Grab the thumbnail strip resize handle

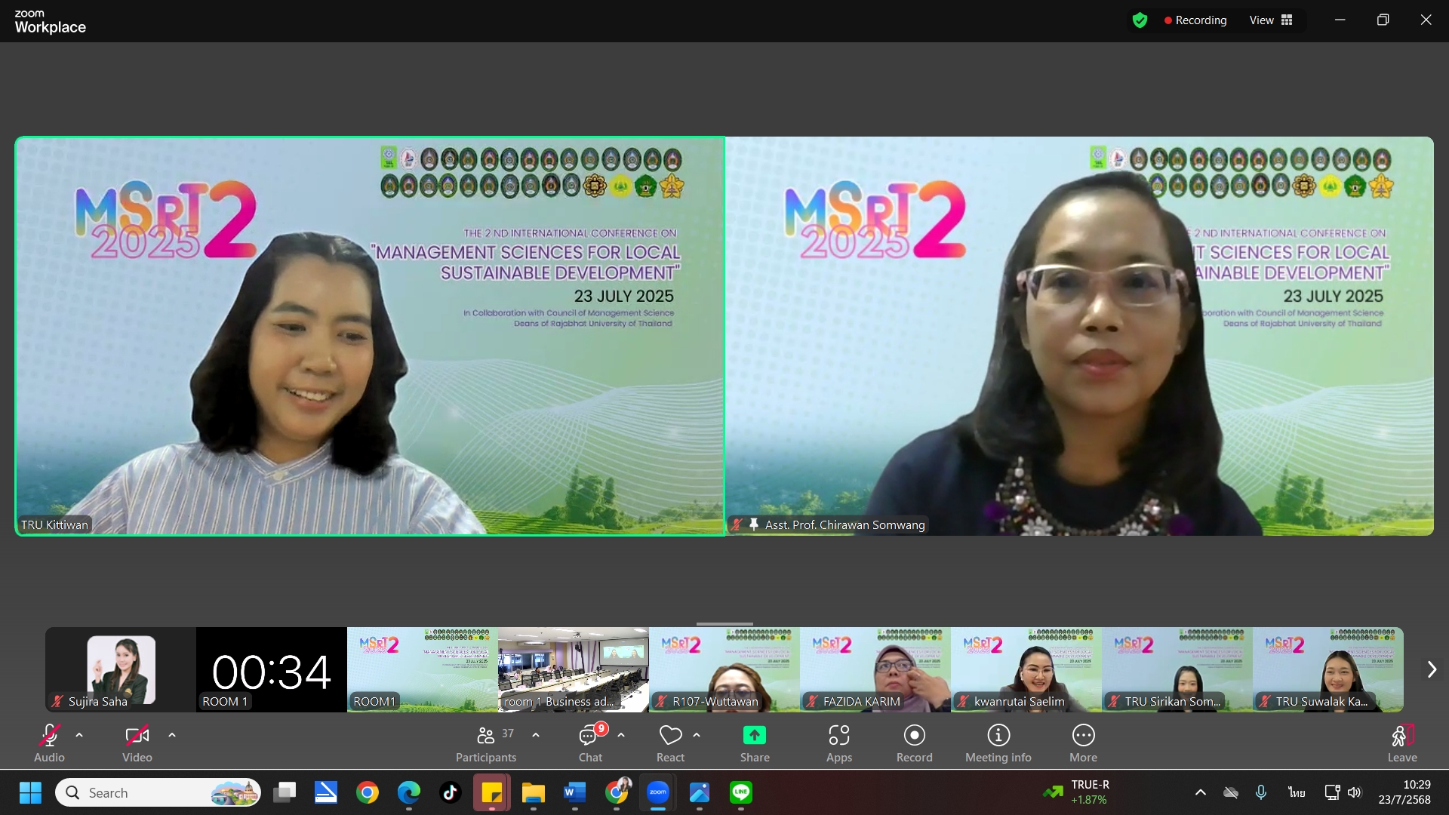[724, 624]
